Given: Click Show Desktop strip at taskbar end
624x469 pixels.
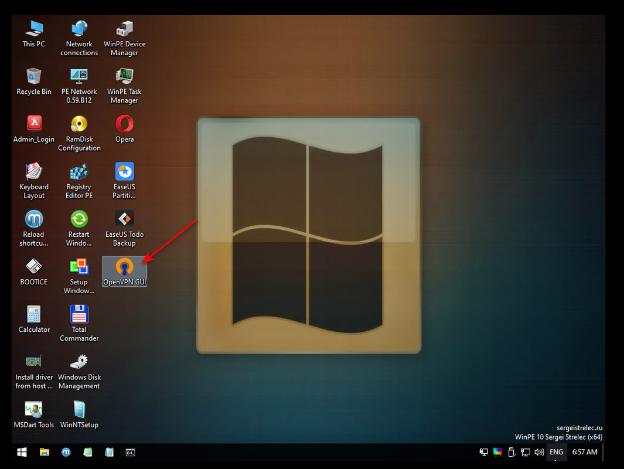Looking at the screenshot, I should coord(603,452).
